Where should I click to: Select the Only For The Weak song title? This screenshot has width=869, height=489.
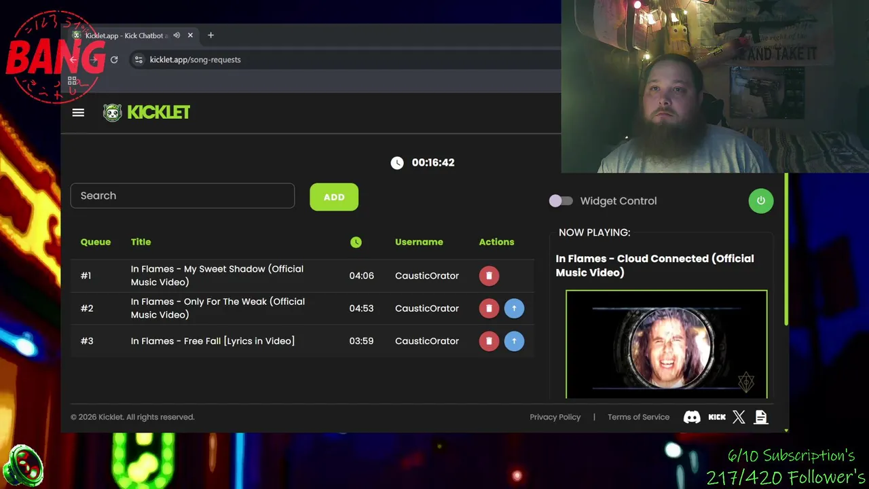(x=218, y=308)
